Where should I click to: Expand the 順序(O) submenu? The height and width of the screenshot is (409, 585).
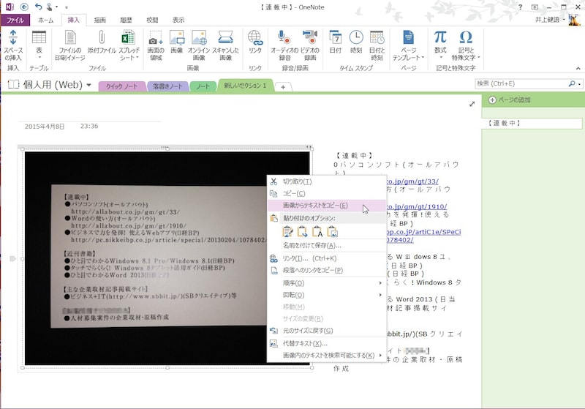[327, 283]
